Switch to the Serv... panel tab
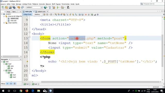The height and width of the screenshot is (93, 165). point(14,12)
